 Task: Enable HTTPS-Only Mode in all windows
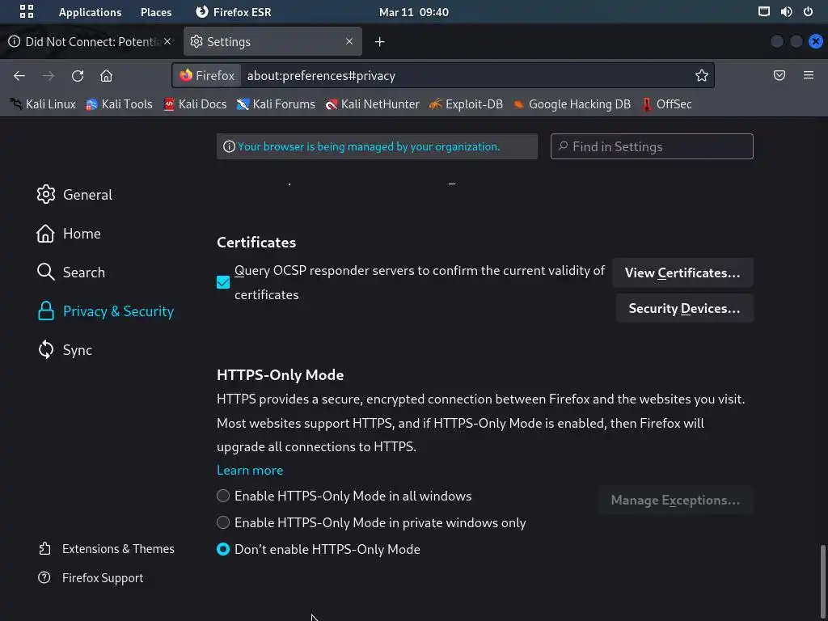[x=223, y=496]
